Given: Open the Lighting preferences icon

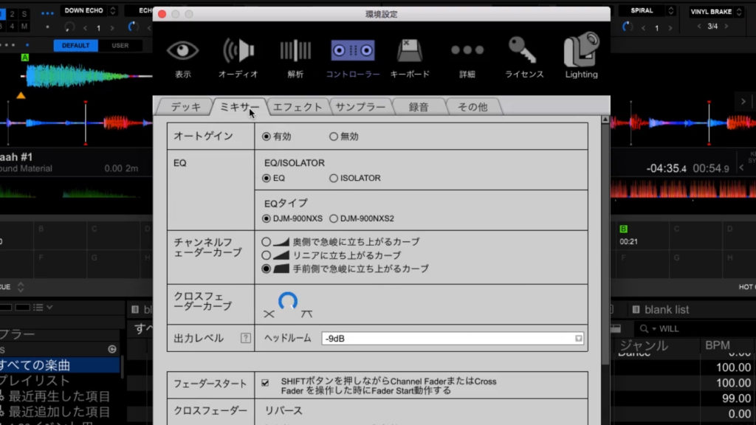Looking at the screenshot, I should [x=581, y=56].
